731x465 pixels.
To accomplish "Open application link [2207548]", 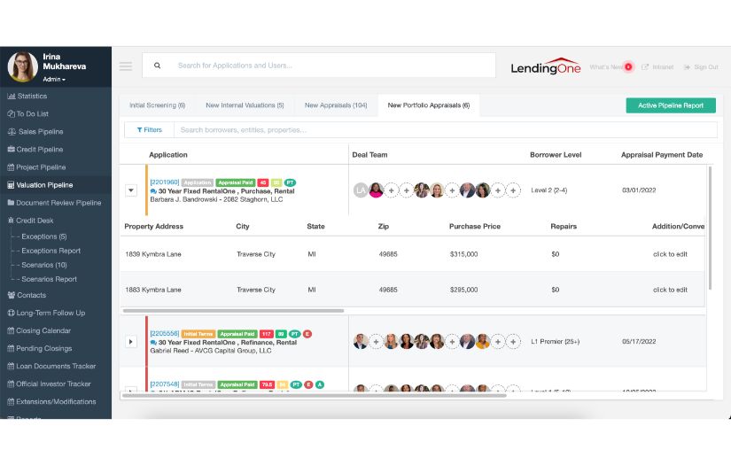I will [165, 384].
